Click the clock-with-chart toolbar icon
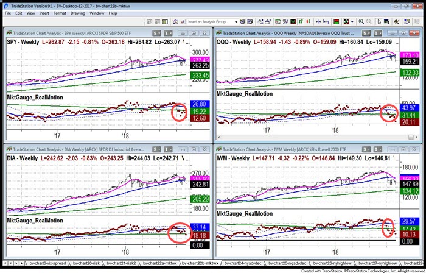The height and width of the screenshot is (273, 426). 278,22
